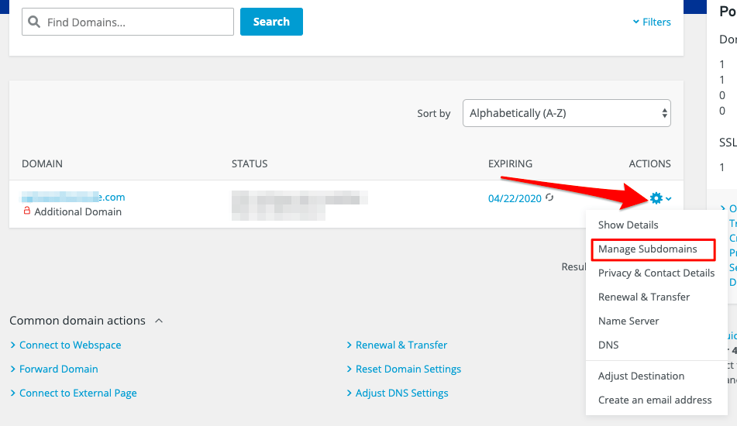Screen dimensions: 737x426
Task: Click the magnifier icon in Find Domains
Action: pyautogui.click(x=34, y=22)
